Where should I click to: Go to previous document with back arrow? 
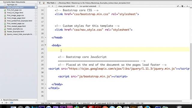[x=49, y=6]
